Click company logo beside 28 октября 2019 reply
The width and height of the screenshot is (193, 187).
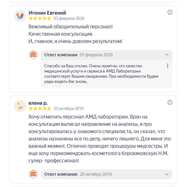coord(33,174)
